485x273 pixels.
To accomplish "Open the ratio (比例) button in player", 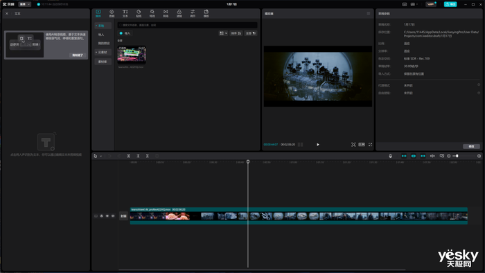I will point(362,144).
